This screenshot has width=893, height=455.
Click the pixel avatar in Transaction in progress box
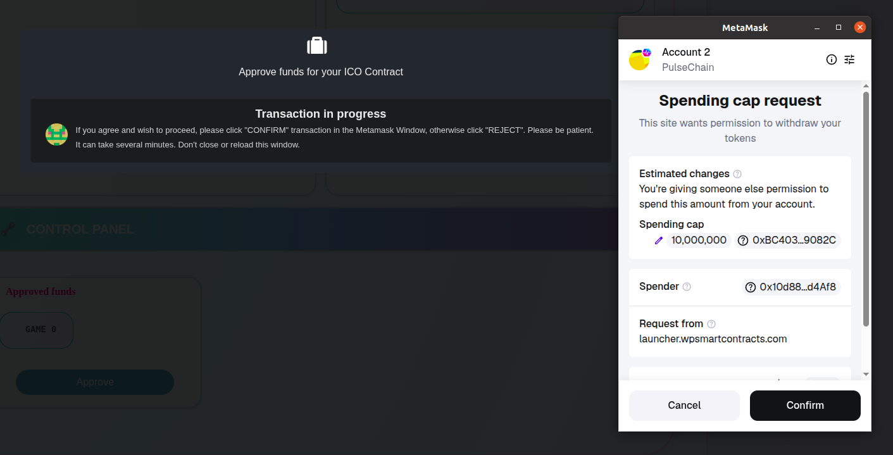[57, 135]
